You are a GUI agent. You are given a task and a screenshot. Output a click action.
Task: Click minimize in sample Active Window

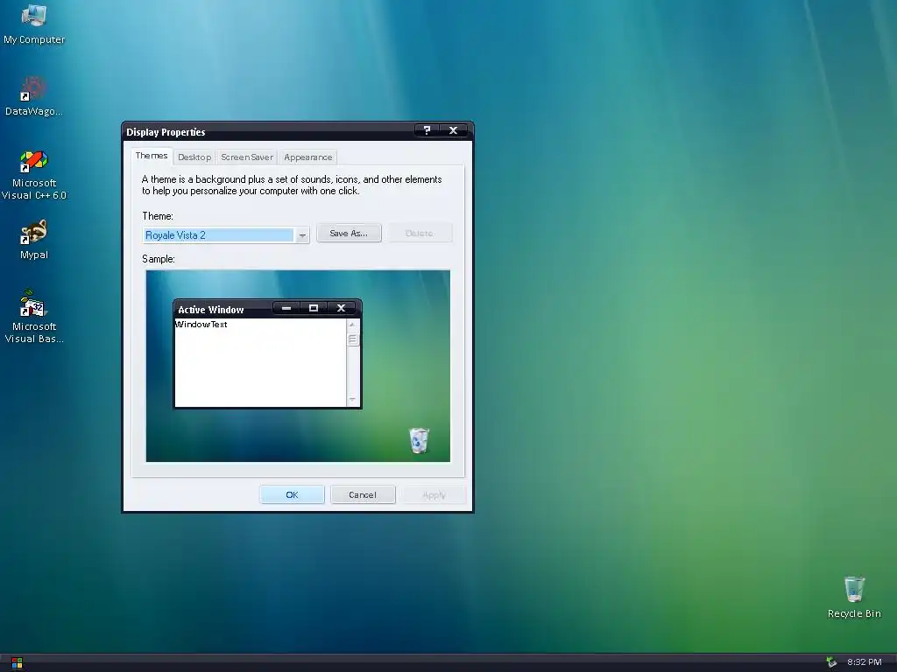coord(286,308)
